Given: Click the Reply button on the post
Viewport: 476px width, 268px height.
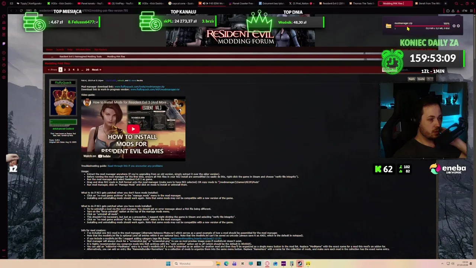Looking at the screenshot, I should pyautogui.click(x=412, y=79).
